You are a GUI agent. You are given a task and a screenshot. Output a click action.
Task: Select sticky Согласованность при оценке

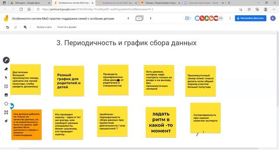click(x=205, y=118)
